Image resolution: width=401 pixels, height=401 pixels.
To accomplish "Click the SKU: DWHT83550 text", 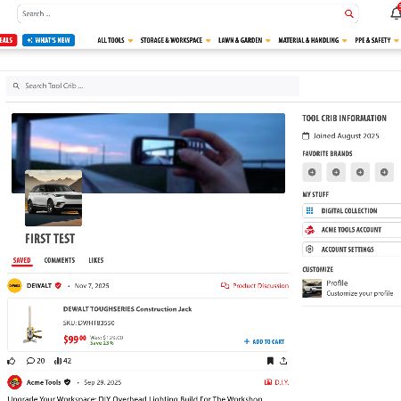I will 88,323.
